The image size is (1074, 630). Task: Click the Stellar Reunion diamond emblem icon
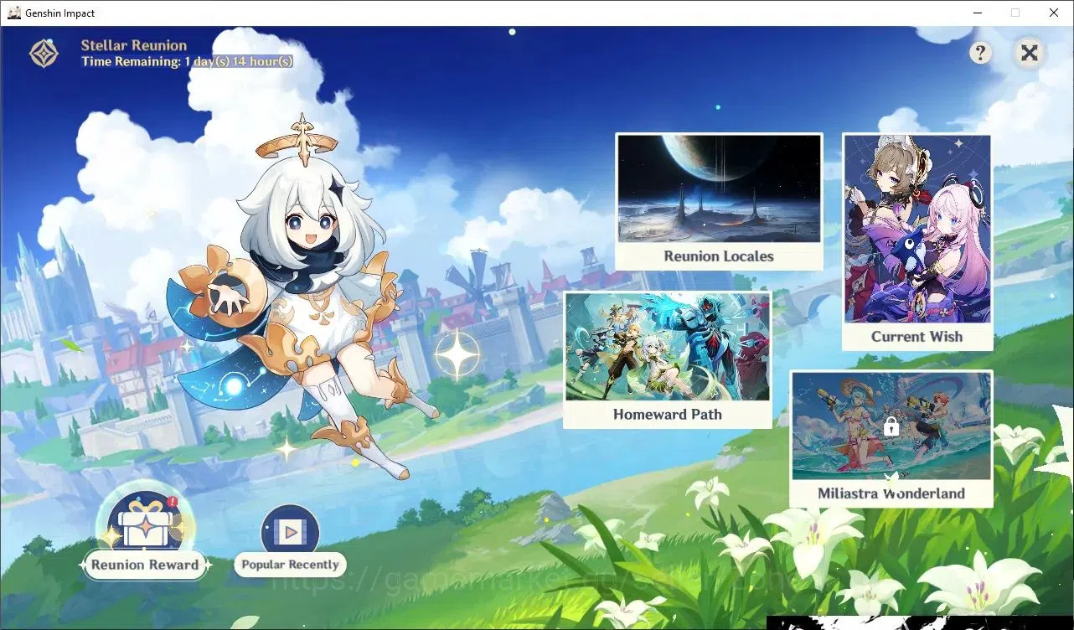point(44,54)
